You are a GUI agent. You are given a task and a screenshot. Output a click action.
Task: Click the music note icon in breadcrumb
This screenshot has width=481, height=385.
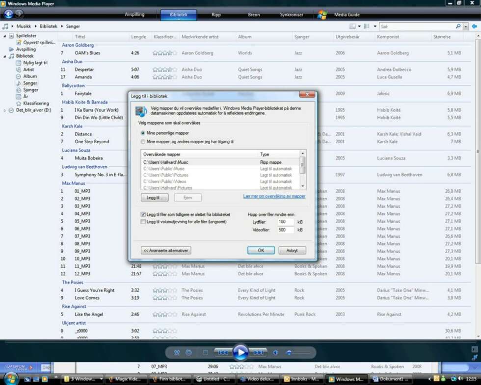(5, 26)
